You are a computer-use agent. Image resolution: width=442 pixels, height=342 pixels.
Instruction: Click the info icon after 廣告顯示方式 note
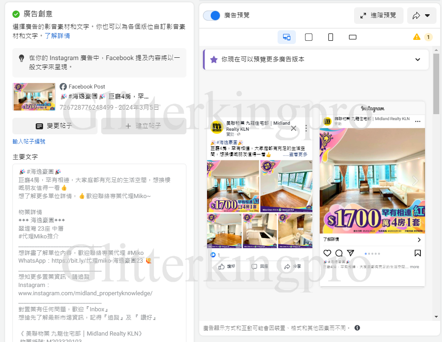pyautogui.click(x=357, y=328)
